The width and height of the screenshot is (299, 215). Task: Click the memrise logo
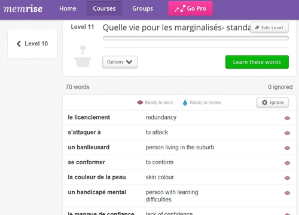(x=23, y=8)
